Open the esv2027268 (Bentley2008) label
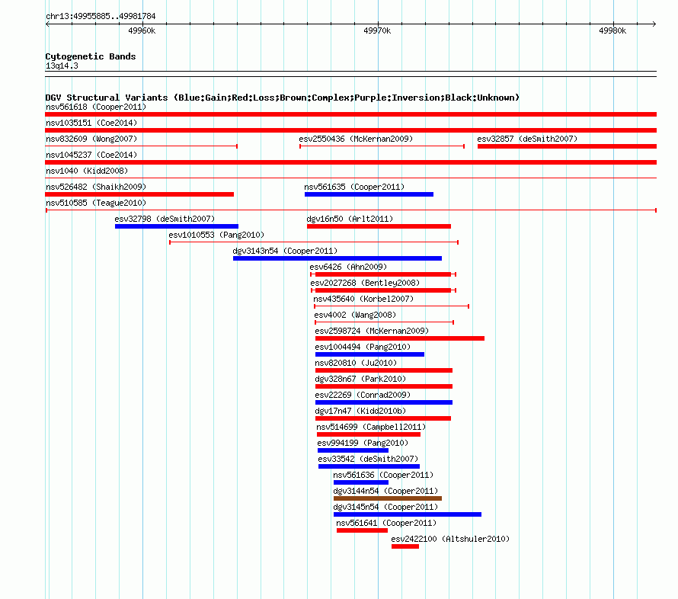678x599 pixels. 365,283
